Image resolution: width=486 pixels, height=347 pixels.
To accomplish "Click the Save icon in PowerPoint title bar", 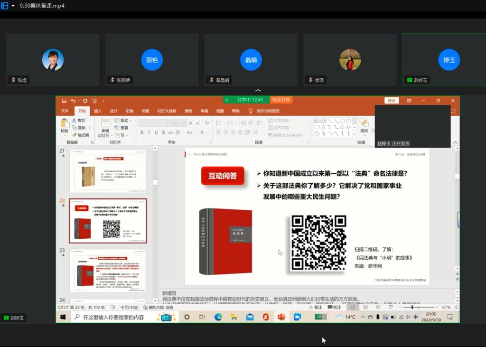I will (64, 101).
